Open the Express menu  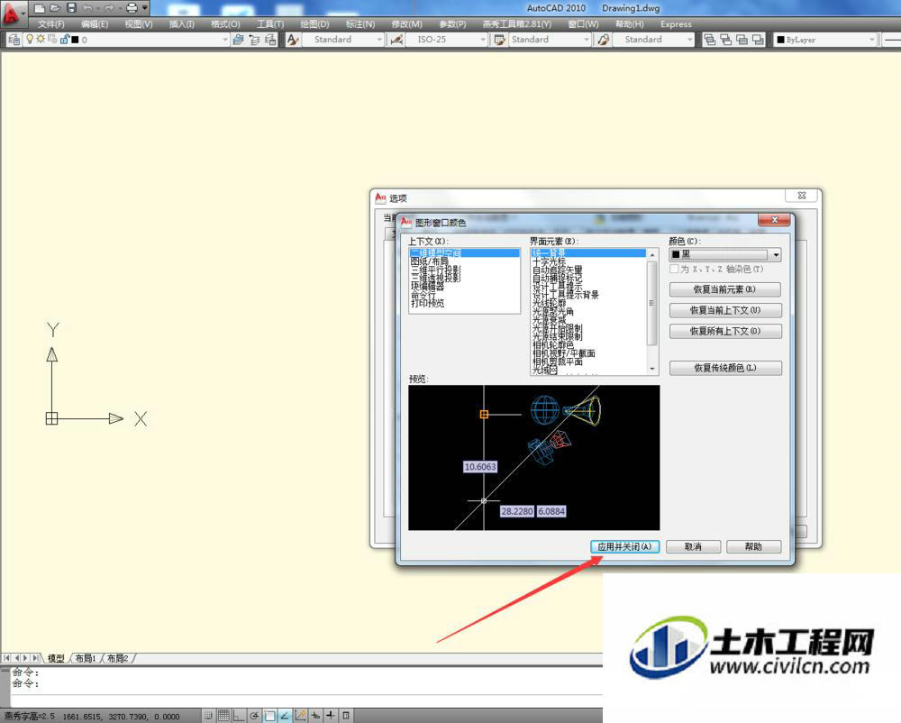(676, 24)
